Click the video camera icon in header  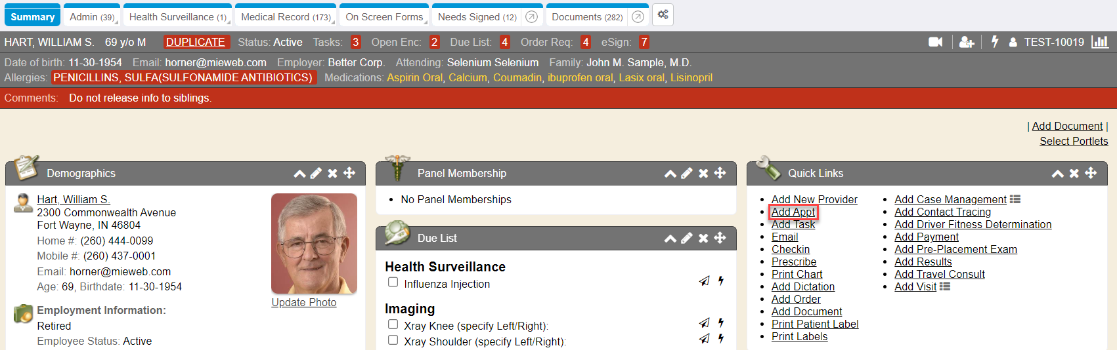pyautogui.click(x=935, y=42)
